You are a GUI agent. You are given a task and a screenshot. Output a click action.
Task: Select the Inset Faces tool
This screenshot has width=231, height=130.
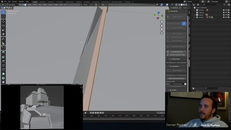click(x=3, y=57)
